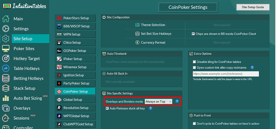
Task: Switch to Overlays section
Action: [22, 108]
